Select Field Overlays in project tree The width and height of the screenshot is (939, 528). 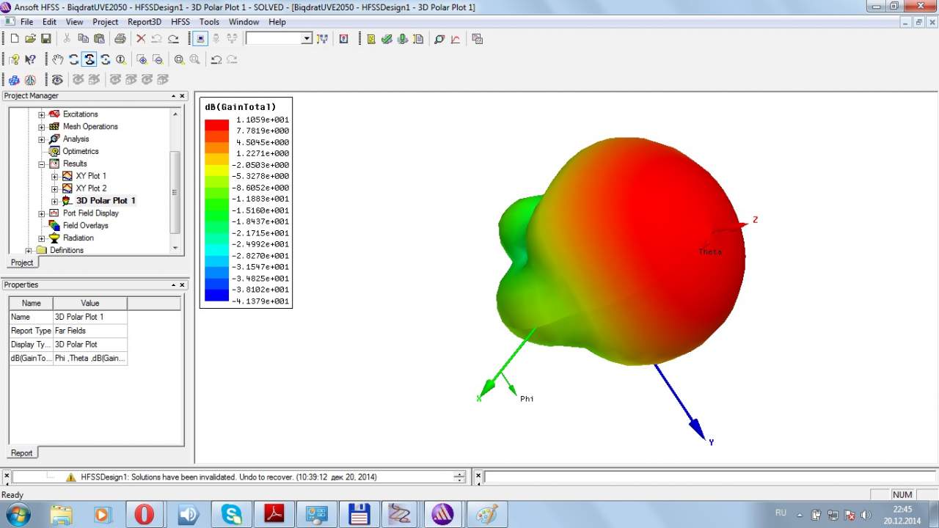[85, 226]
